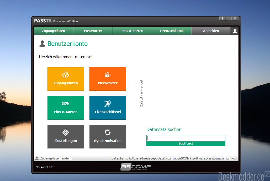Minimize the Passta window
The width and height of the screenshot is (270, 181).
229,18
